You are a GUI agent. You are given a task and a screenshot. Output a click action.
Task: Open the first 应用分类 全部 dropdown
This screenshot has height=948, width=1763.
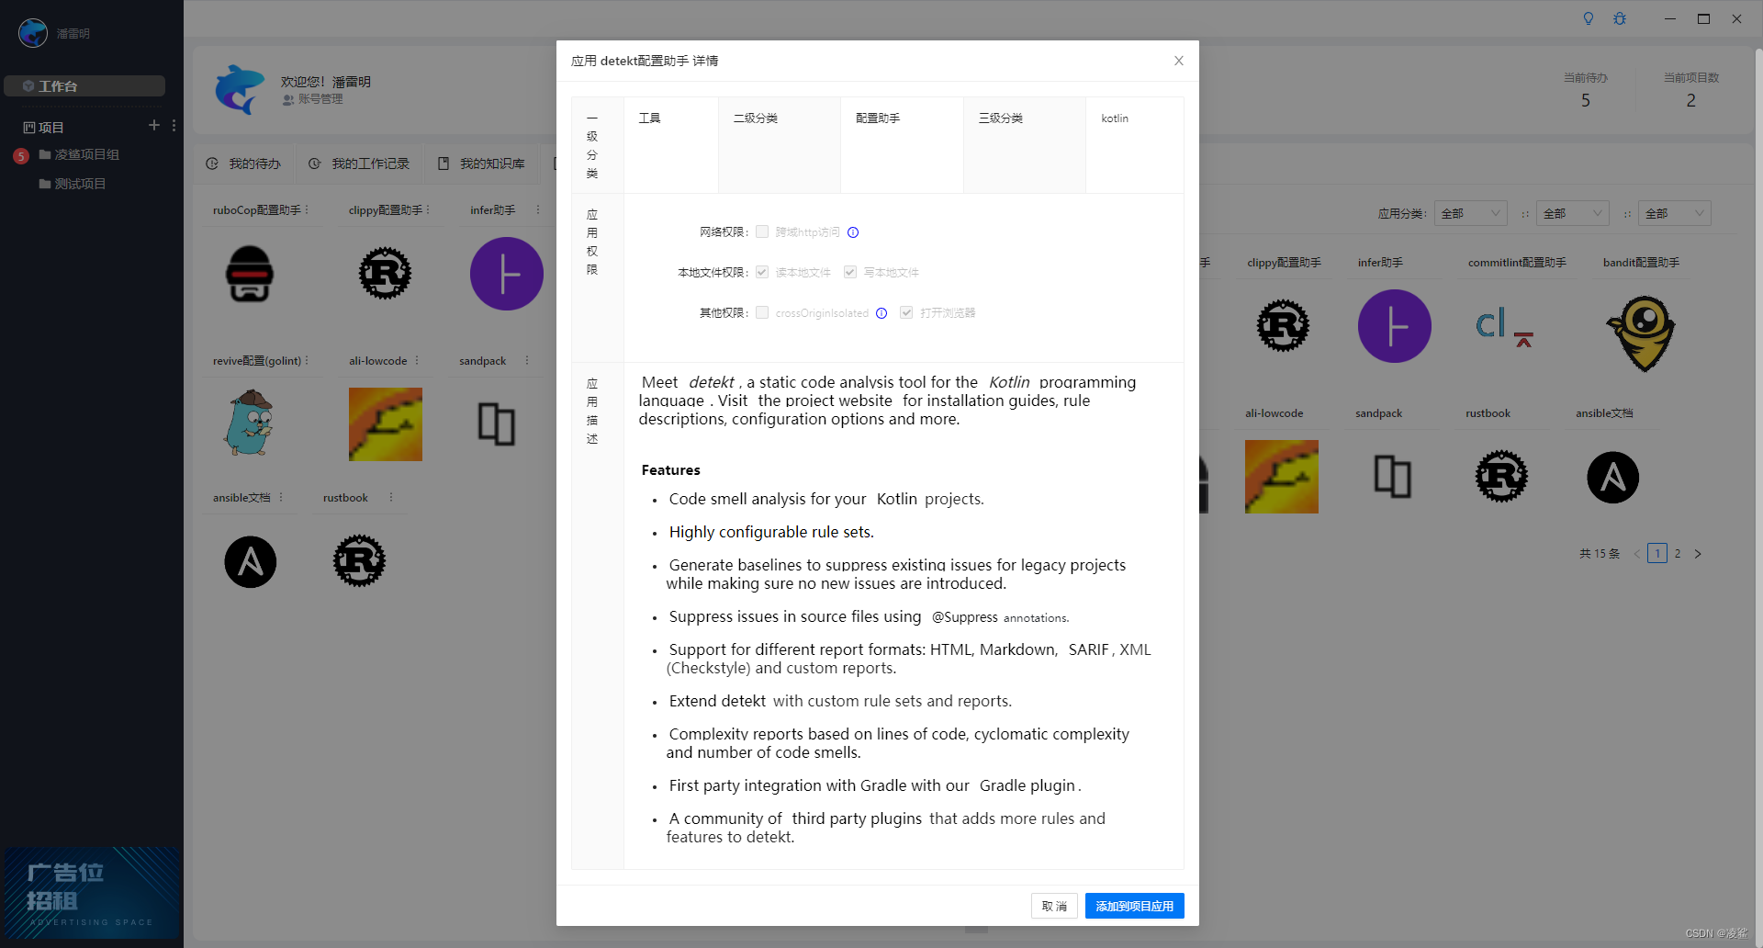[1470, 213]
